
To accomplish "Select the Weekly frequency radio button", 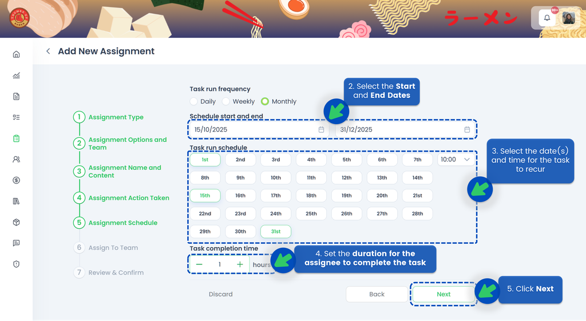I will 226,101.
